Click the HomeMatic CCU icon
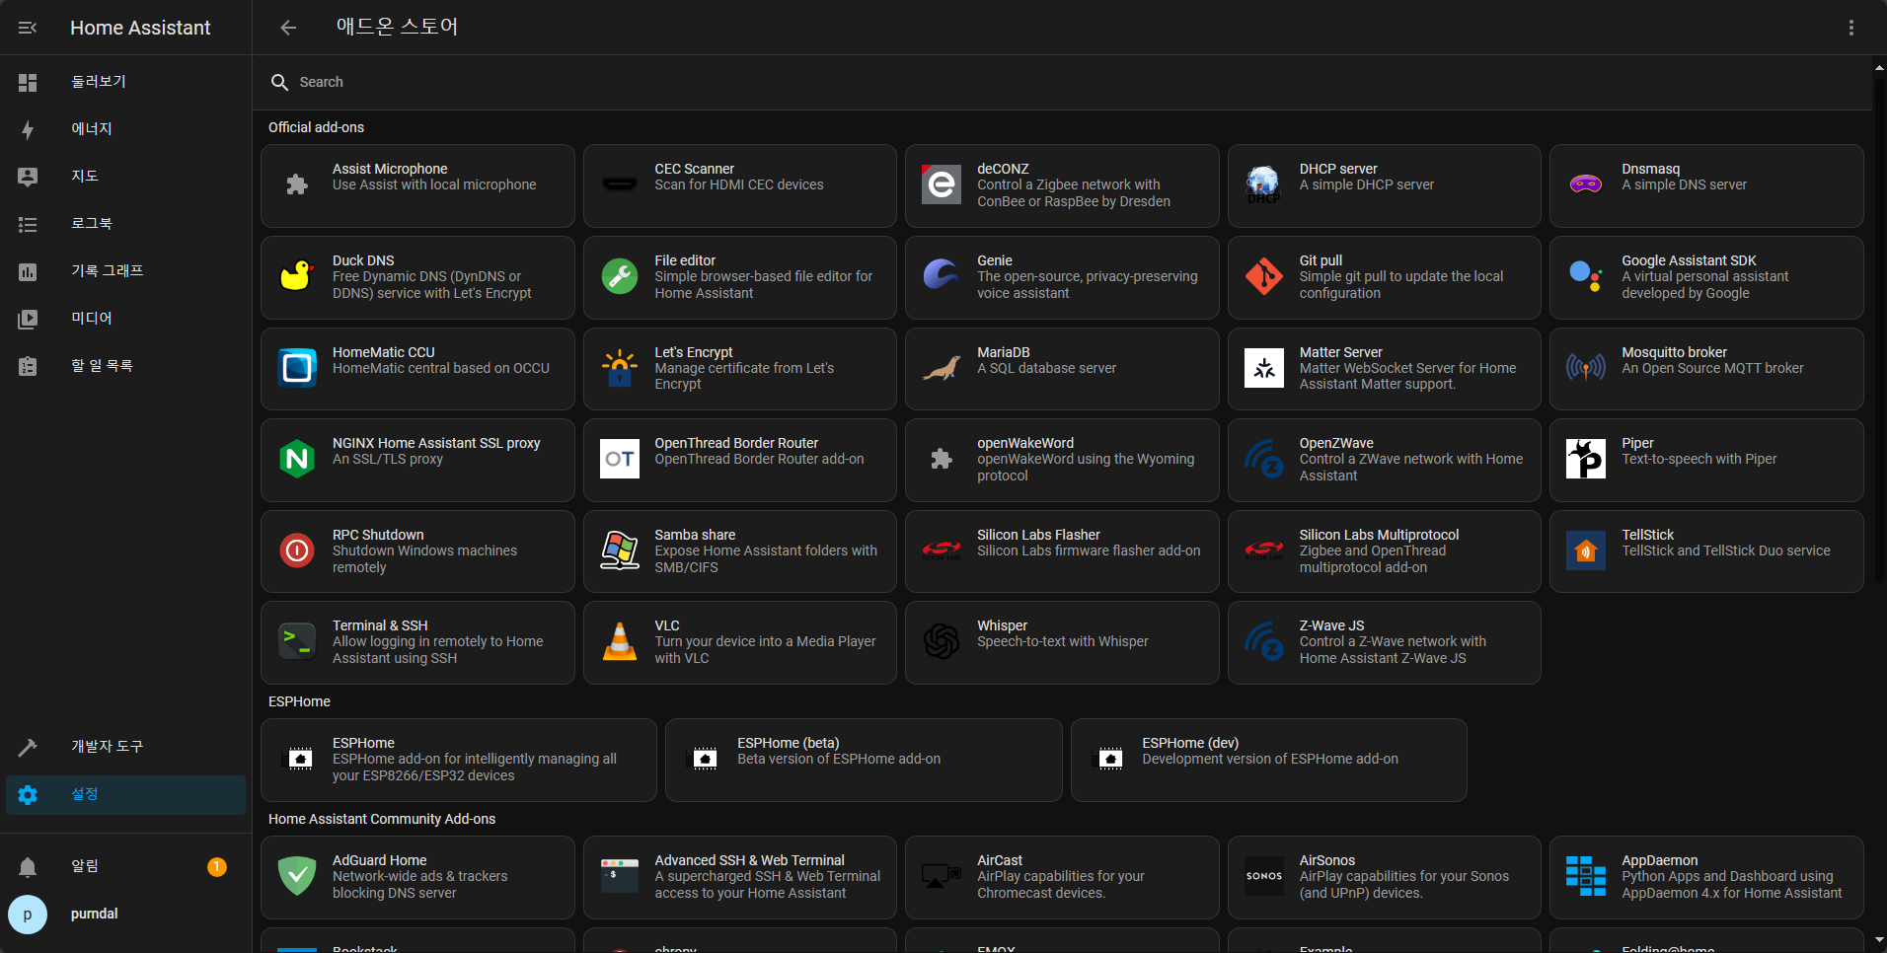1887x953 pixels. [x=297, y=368]
